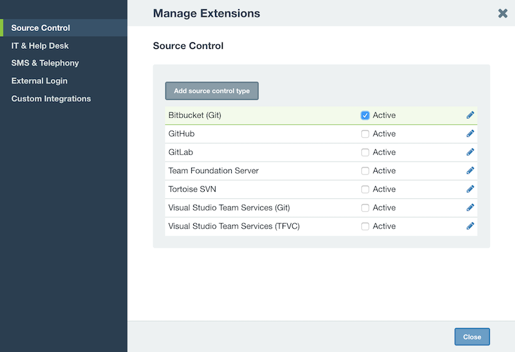The image size is (515, 352).
Task: Switch to External Login section
Action: [39, 81]
